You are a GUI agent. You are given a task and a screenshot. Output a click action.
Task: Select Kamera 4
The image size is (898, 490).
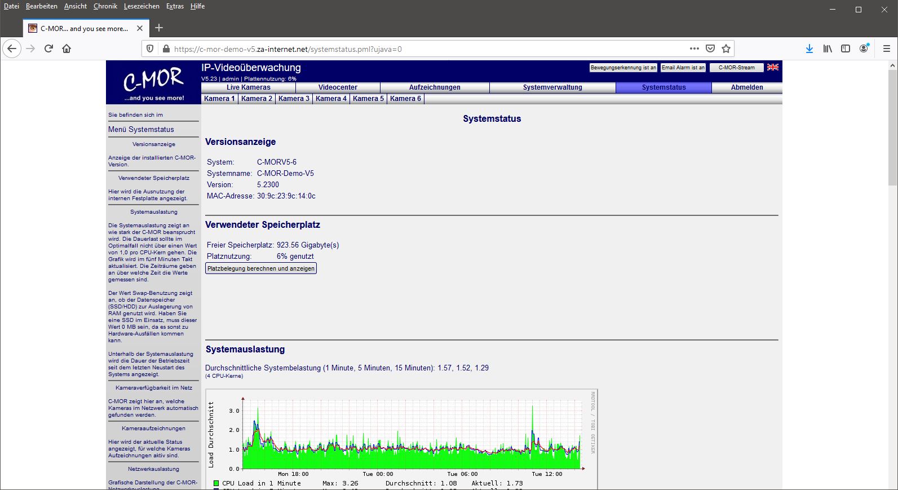tap(331, 99)
